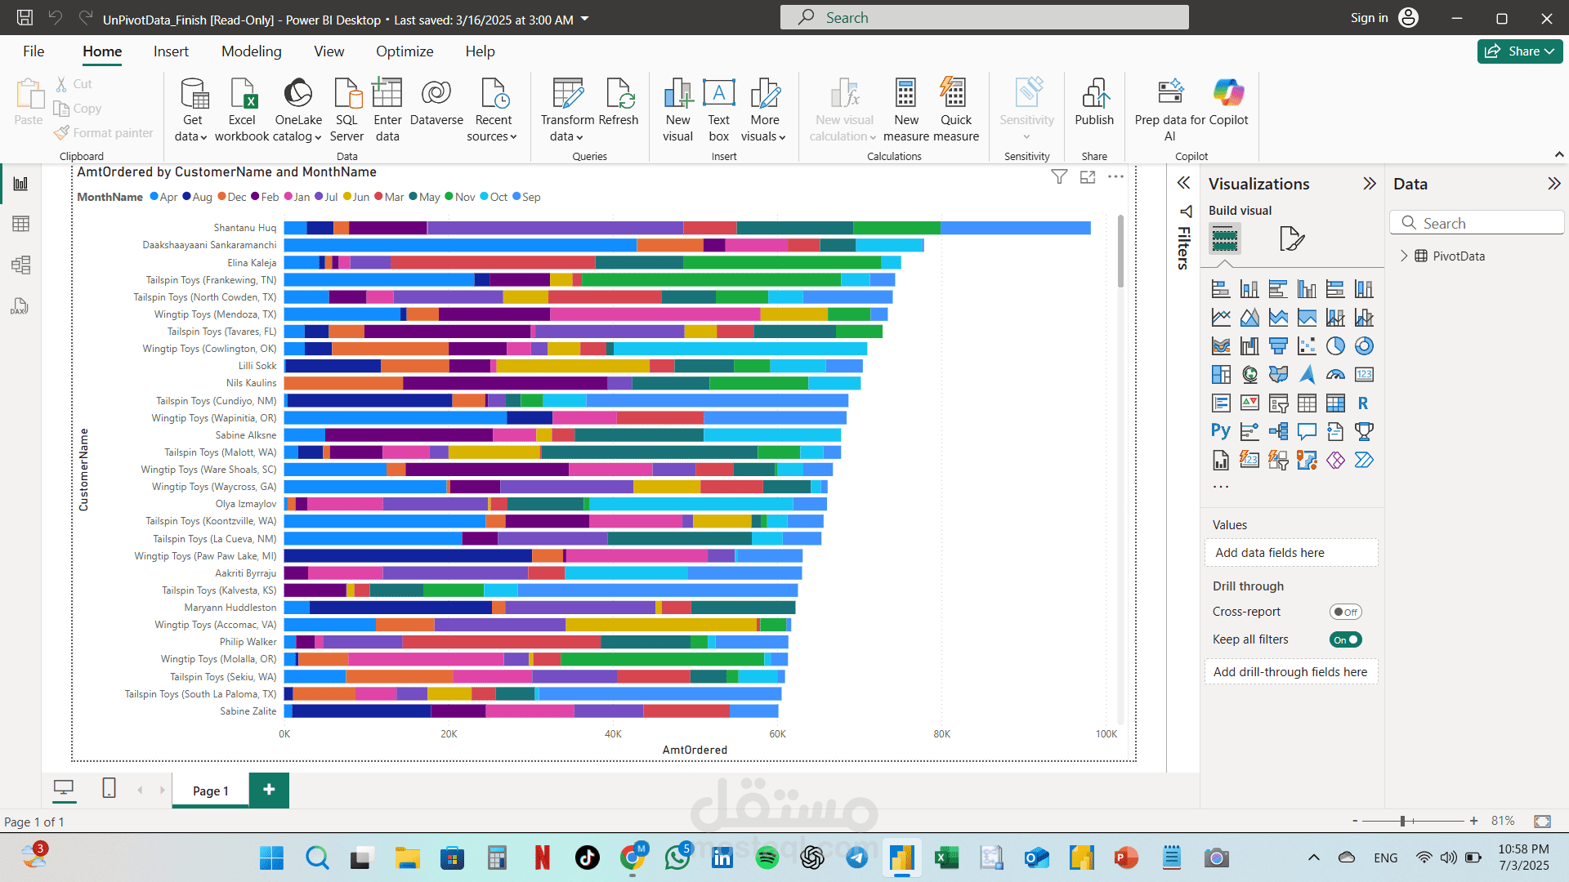Image resolution: width=1569 pixels, height=882 pixels.
Task: Switch to the Insert tab
Action: [171, 51]
